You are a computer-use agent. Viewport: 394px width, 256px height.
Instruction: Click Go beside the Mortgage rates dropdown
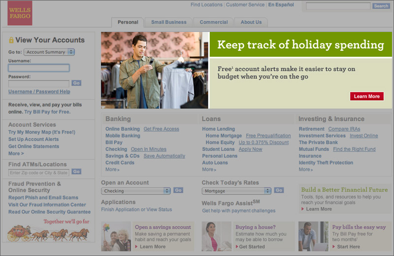click(279, 190)
